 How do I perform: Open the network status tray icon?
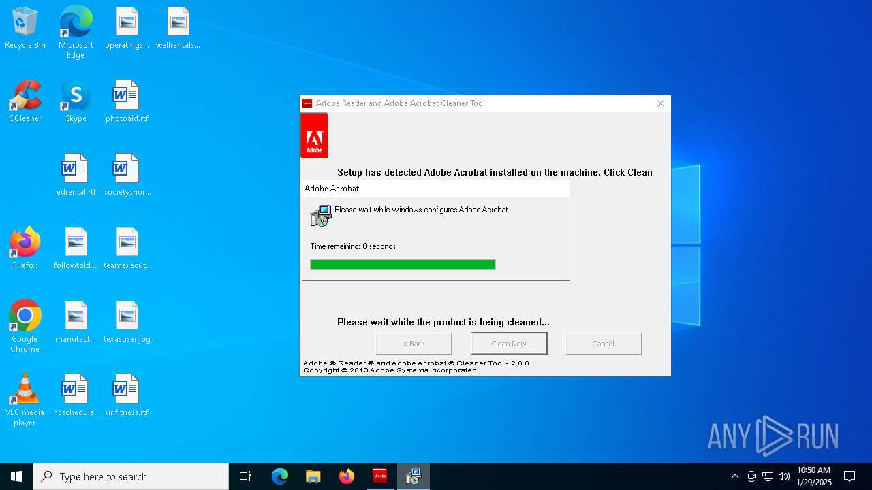(768, 476)
